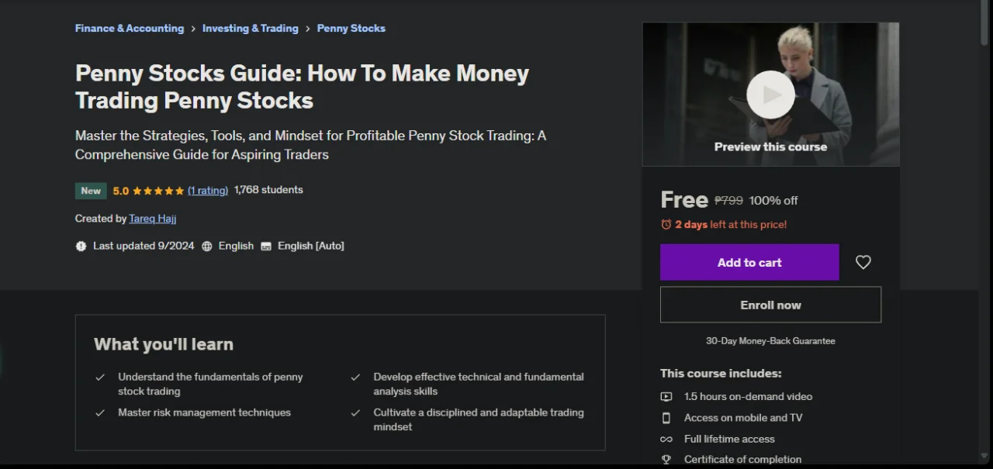Click the Enroll now button
The height and width of the screenshot is (469, 993).
point(770,305)
